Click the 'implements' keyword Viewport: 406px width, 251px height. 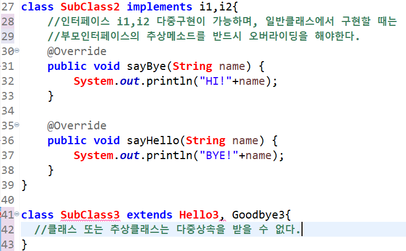[x=160, y=7]
